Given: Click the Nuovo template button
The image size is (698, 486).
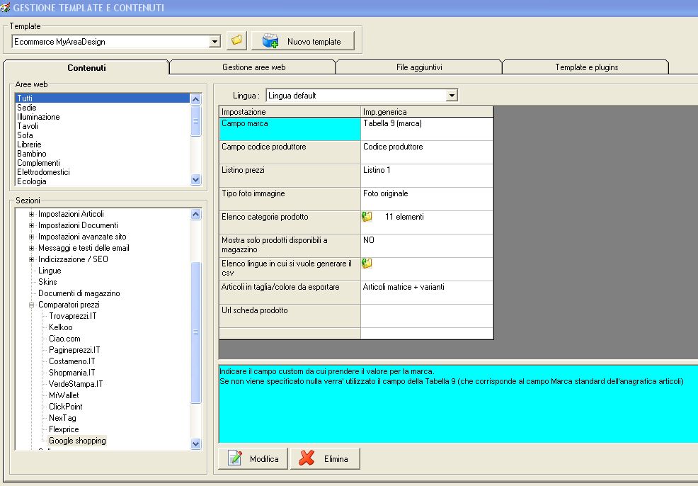Looking at the screenshot, I should [303, 41].
